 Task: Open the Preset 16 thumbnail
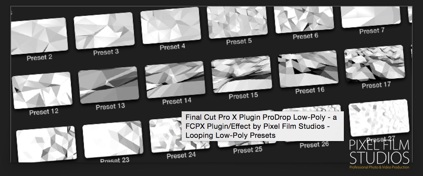pos(308,69)
